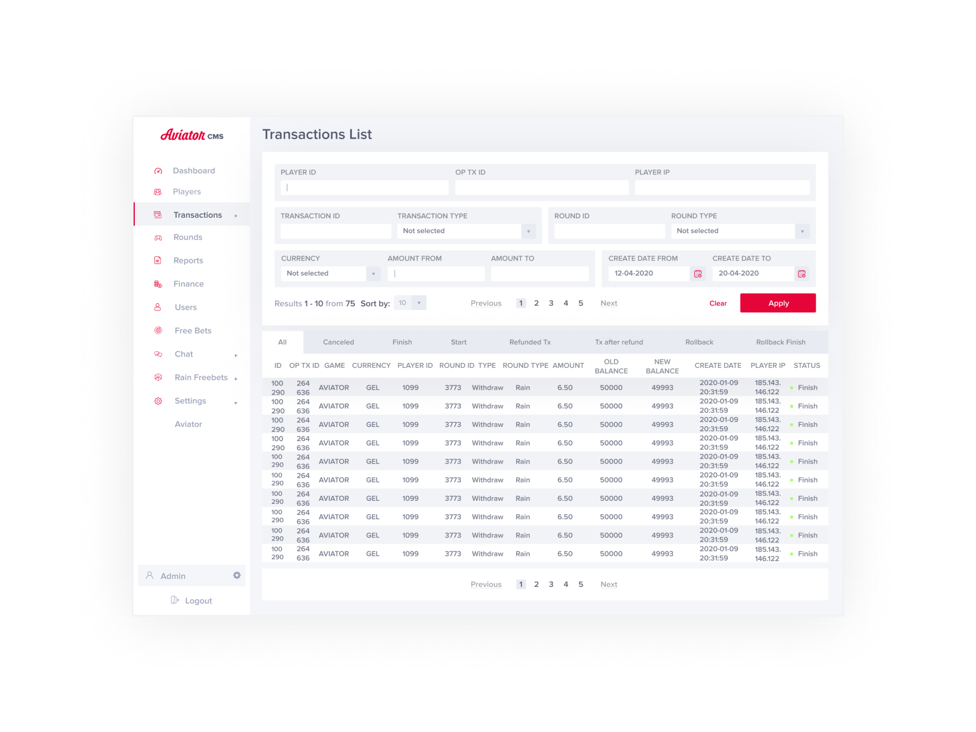Open Admin settings gear icon
The image size is (976, 732).
point(237,575)
